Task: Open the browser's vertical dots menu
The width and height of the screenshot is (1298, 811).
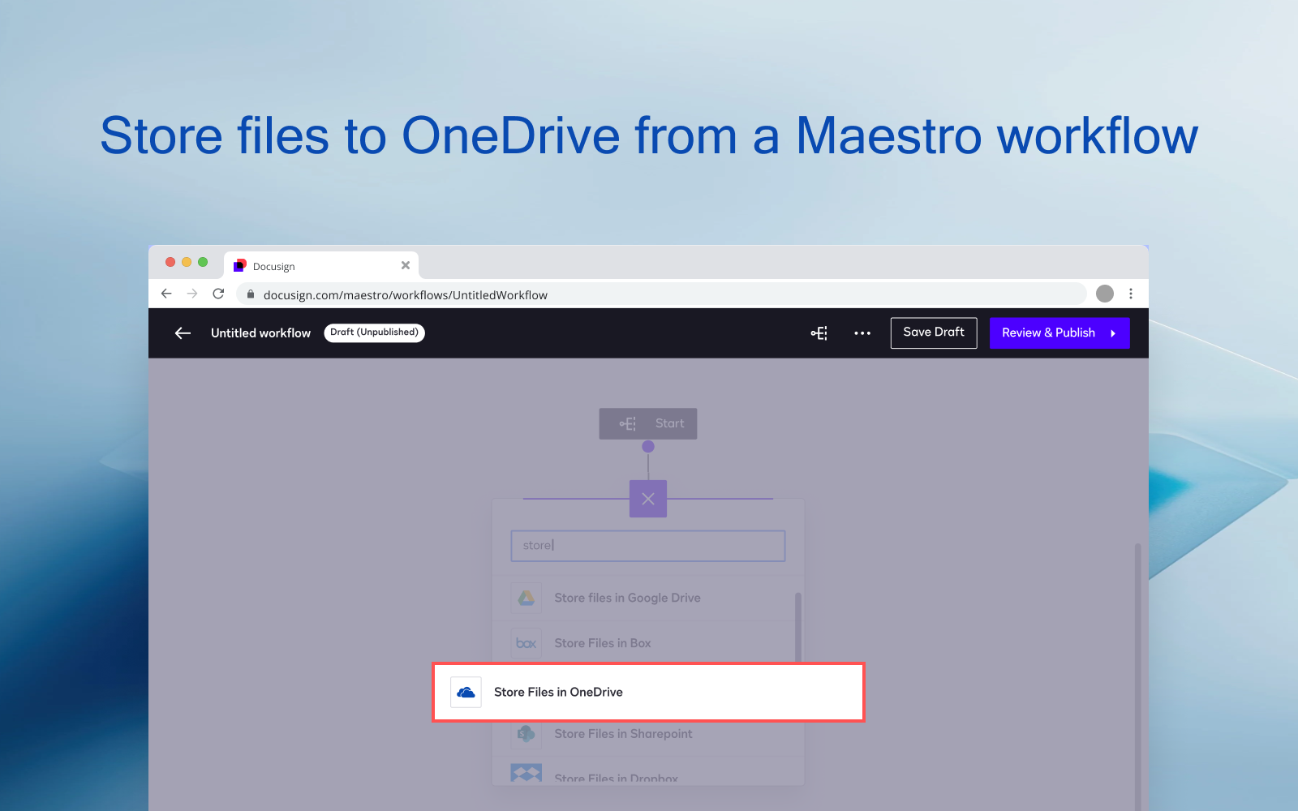Action: [1131, 294]
